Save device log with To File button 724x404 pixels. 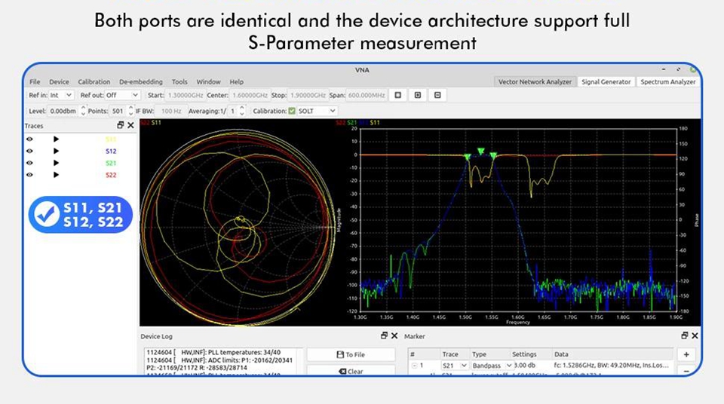[351, 354]
